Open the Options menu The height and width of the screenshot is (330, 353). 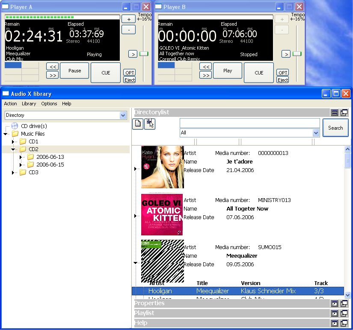click(x=49, y=104)
